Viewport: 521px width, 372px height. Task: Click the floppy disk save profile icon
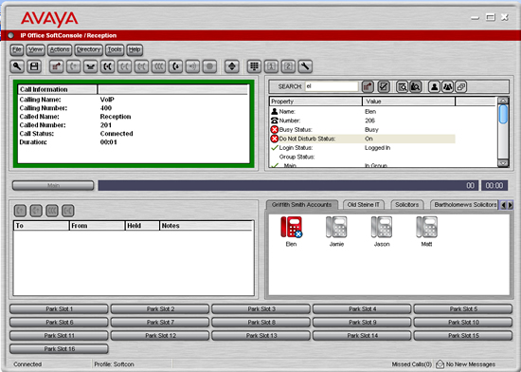coord(34,66)
